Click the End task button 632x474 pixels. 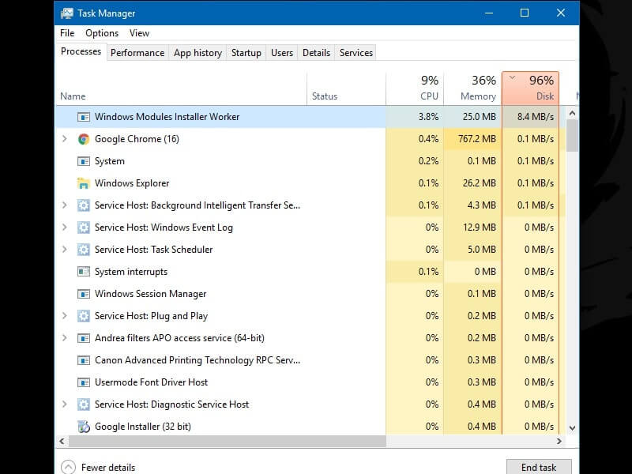[539, 467]
